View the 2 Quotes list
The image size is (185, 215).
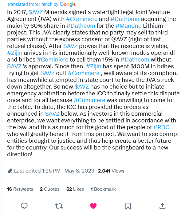[x=49, y=189]
